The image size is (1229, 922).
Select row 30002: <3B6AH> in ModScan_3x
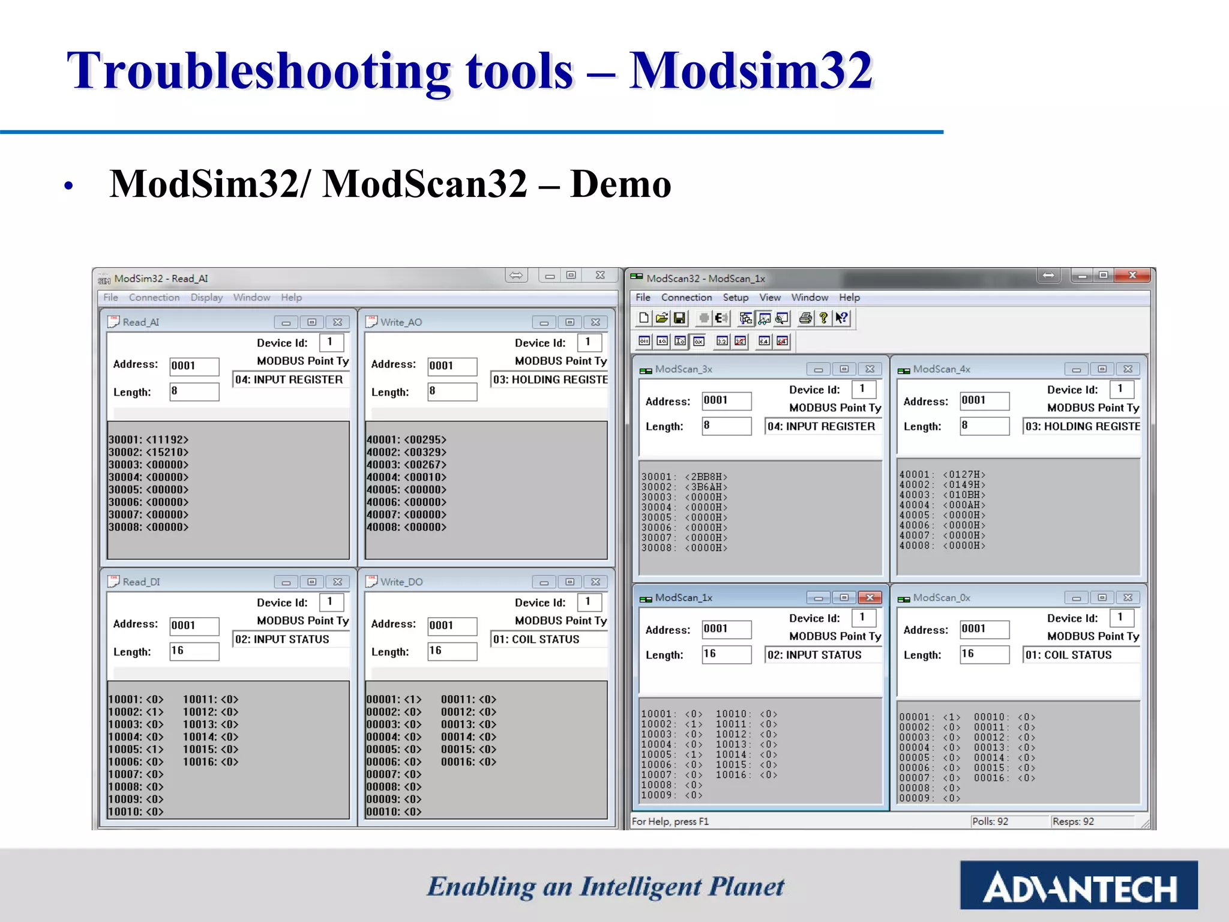[x=684, y=487]
